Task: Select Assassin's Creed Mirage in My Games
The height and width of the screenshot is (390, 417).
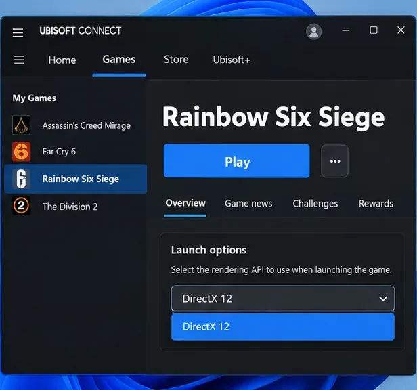Action: coord(76,125)
